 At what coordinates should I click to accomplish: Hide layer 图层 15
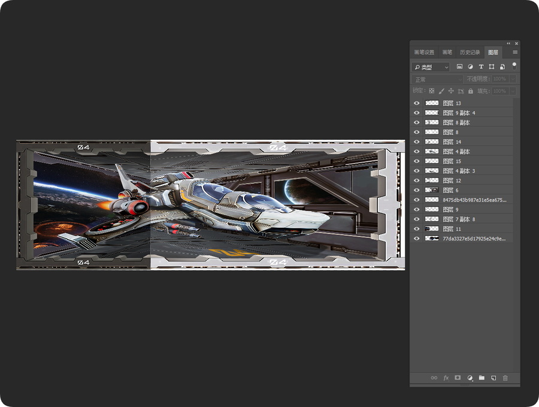point(417,161)
